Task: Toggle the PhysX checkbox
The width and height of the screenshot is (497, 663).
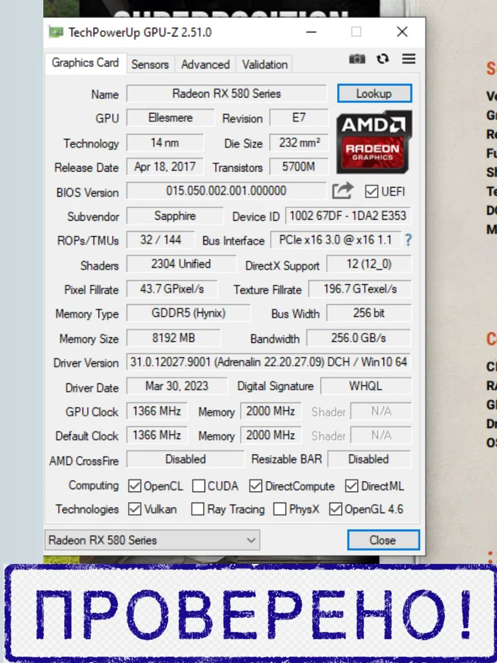Action: point(280,509)
